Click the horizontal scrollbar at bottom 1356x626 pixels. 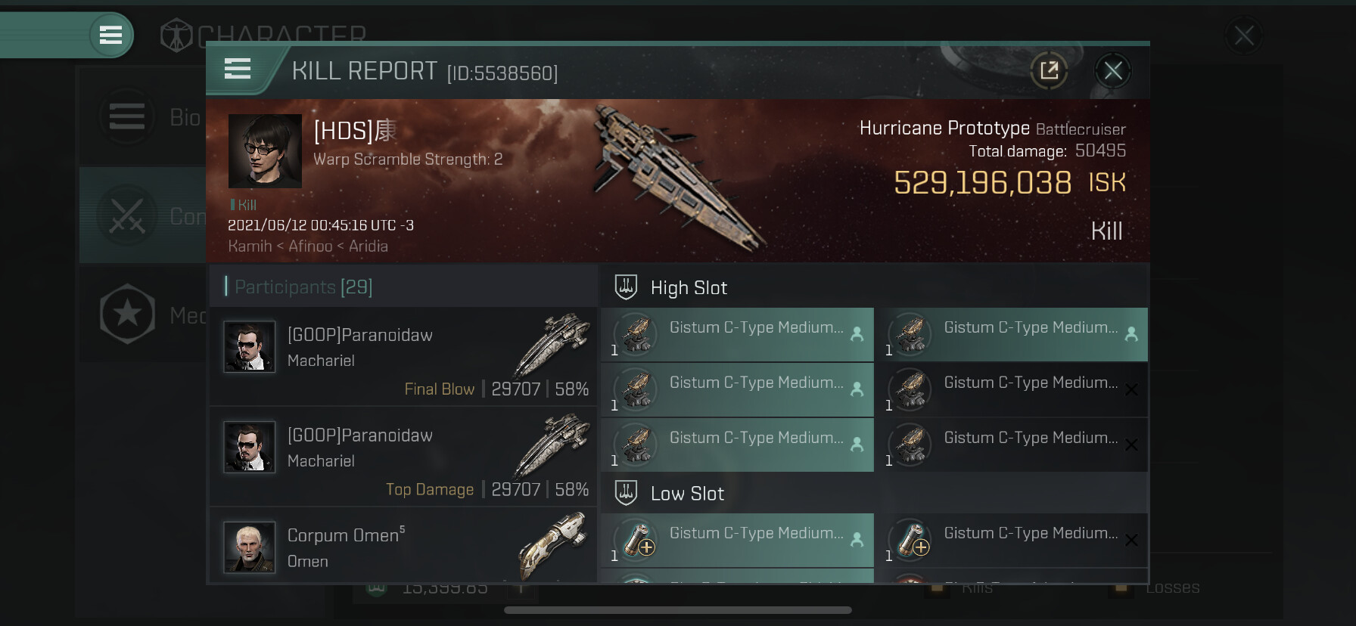tap(677, 610)
